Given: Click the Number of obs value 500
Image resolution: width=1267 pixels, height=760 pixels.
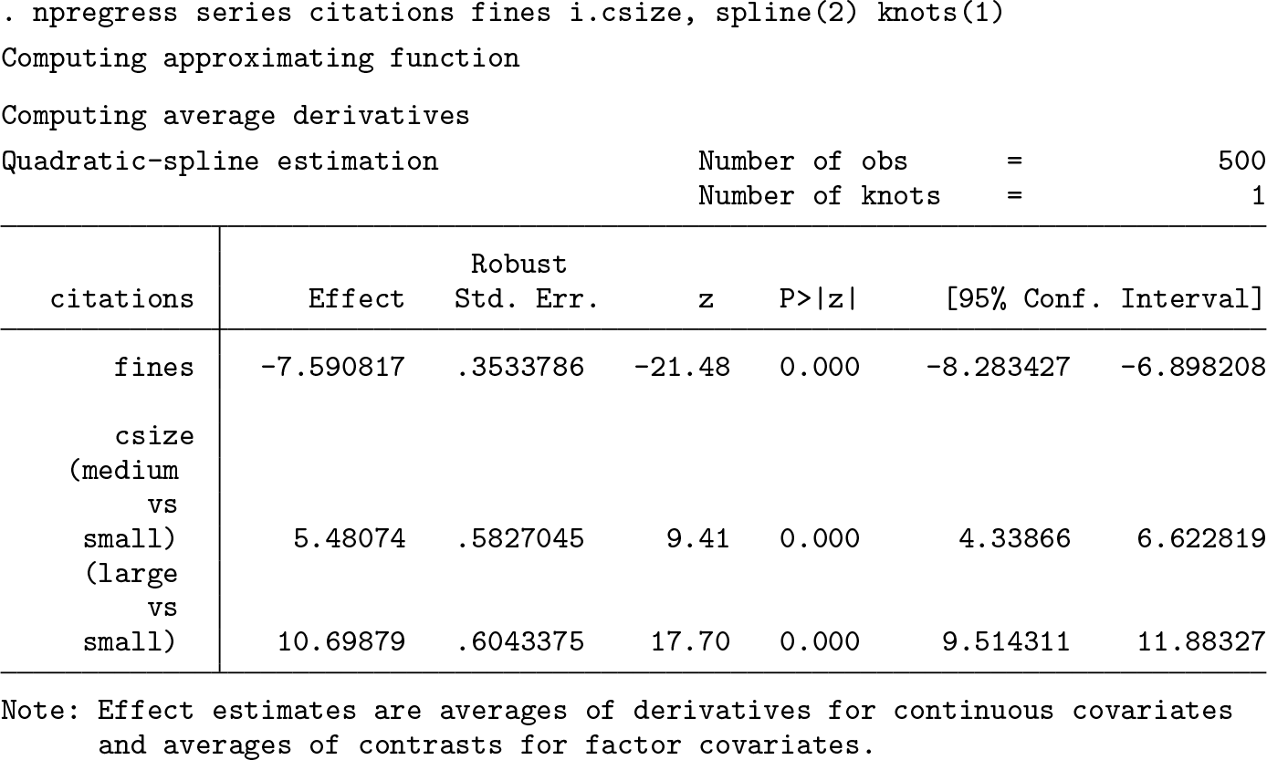Looking at the screenshot, I should 1241,161.
